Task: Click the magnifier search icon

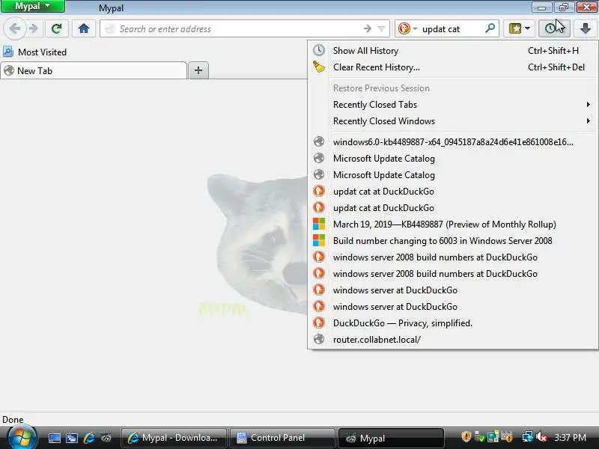Action: click(x=490, y=28)
